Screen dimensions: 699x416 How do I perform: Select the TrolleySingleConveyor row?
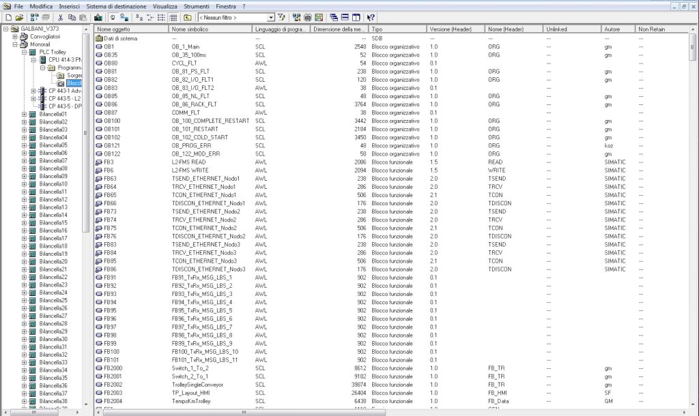(390, 385)
